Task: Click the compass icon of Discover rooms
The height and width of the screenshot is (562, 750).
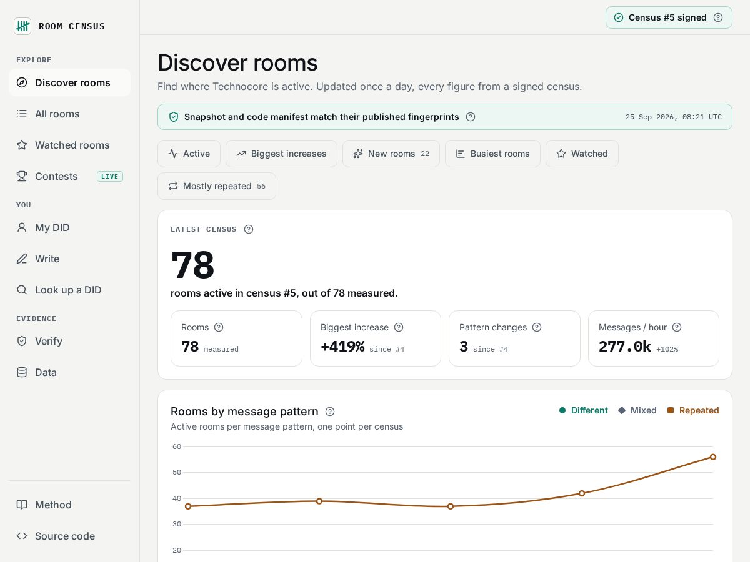Action: 22,82
